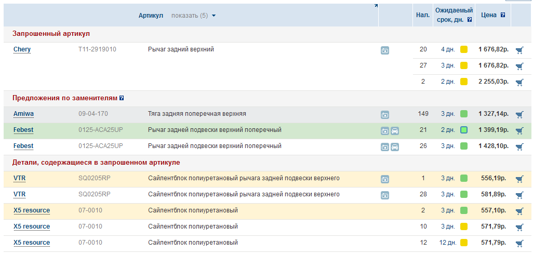Open photo icon for Chery T11-2919010

[x=385, y=51]
